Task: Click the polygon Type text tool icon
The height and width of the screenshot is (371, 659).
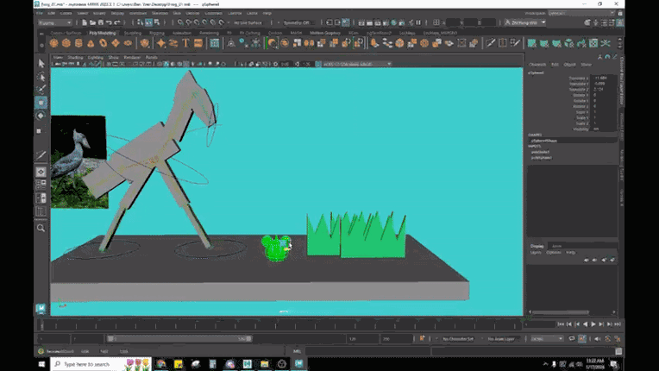Action: (x=185, y=42)
